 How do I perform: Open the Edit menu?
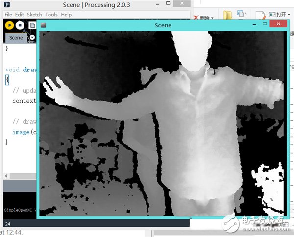[20, 15]
